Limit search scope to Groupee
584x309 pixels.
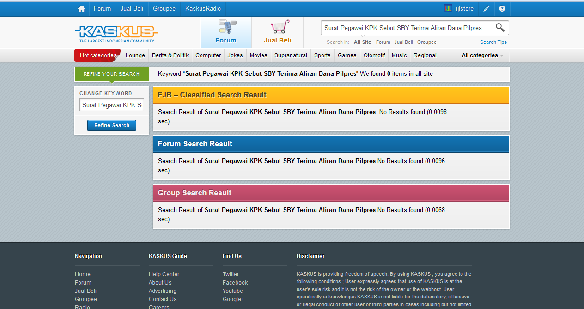[x=426, y=42]
